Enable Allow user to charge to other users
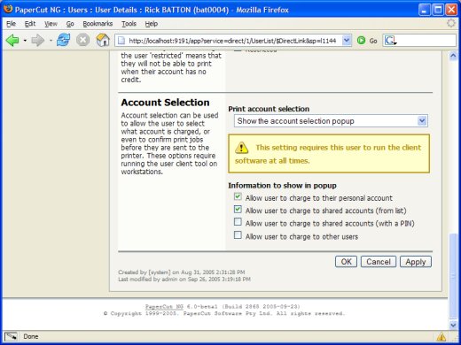The height and width of the screenshot is (345, 461). [x=238, y=235]
